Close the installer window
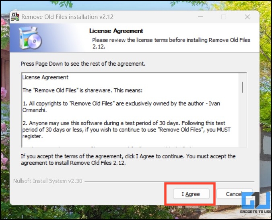This screenshot has width=272, height=220. click(x=247, y=17)
